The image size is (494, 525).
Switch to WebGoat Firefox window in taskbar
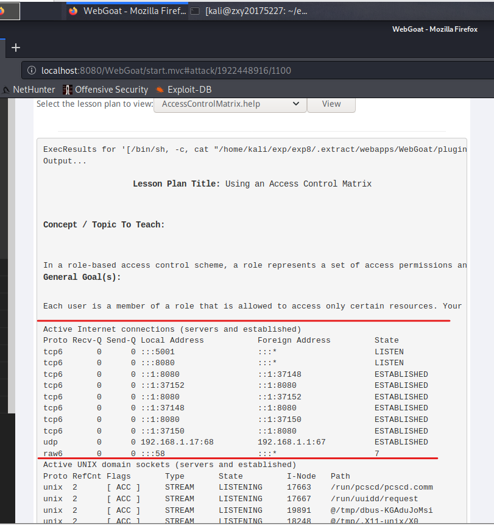pos(127,11)
